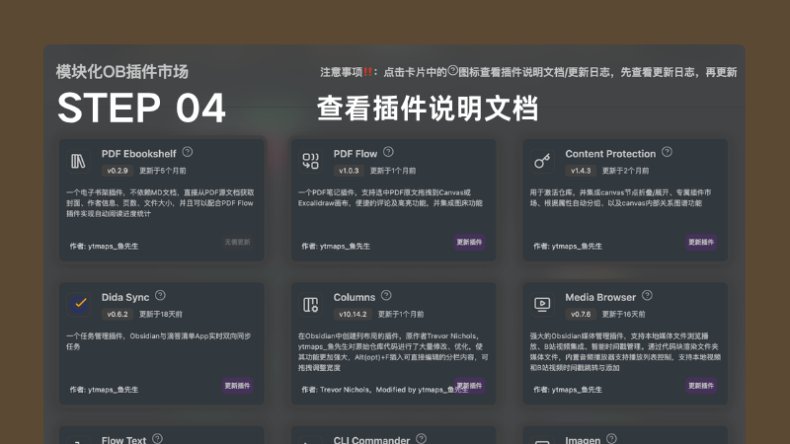Open help doc icon next to Content Protection
Image resolution: width=790 pixels, height=444 pixels.
point(667,152)
